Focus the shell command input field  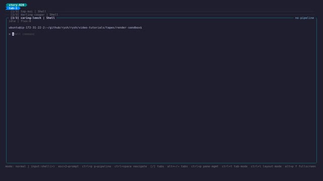23,34
